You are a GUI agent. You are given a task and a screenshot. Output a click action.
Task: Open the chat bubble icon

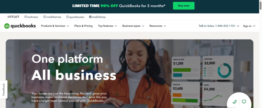click(x=244, y=102)
